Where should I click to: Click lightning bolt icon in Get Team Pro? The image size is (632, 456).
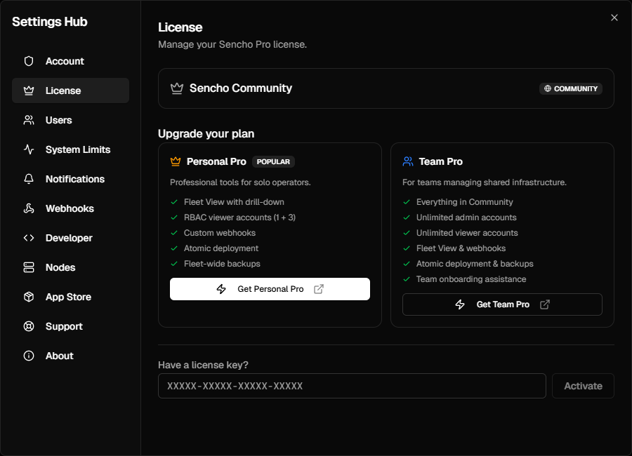(460, 304)
